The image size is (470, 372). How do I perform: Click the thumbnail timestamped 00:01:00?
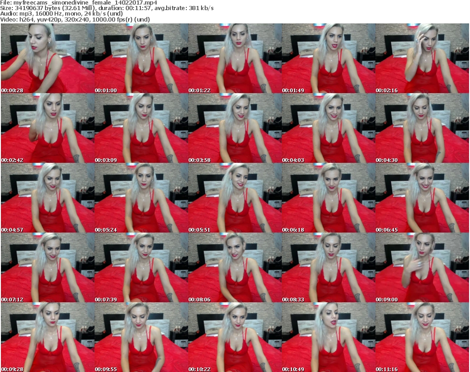pyautogui.click(x=141, y=58)
